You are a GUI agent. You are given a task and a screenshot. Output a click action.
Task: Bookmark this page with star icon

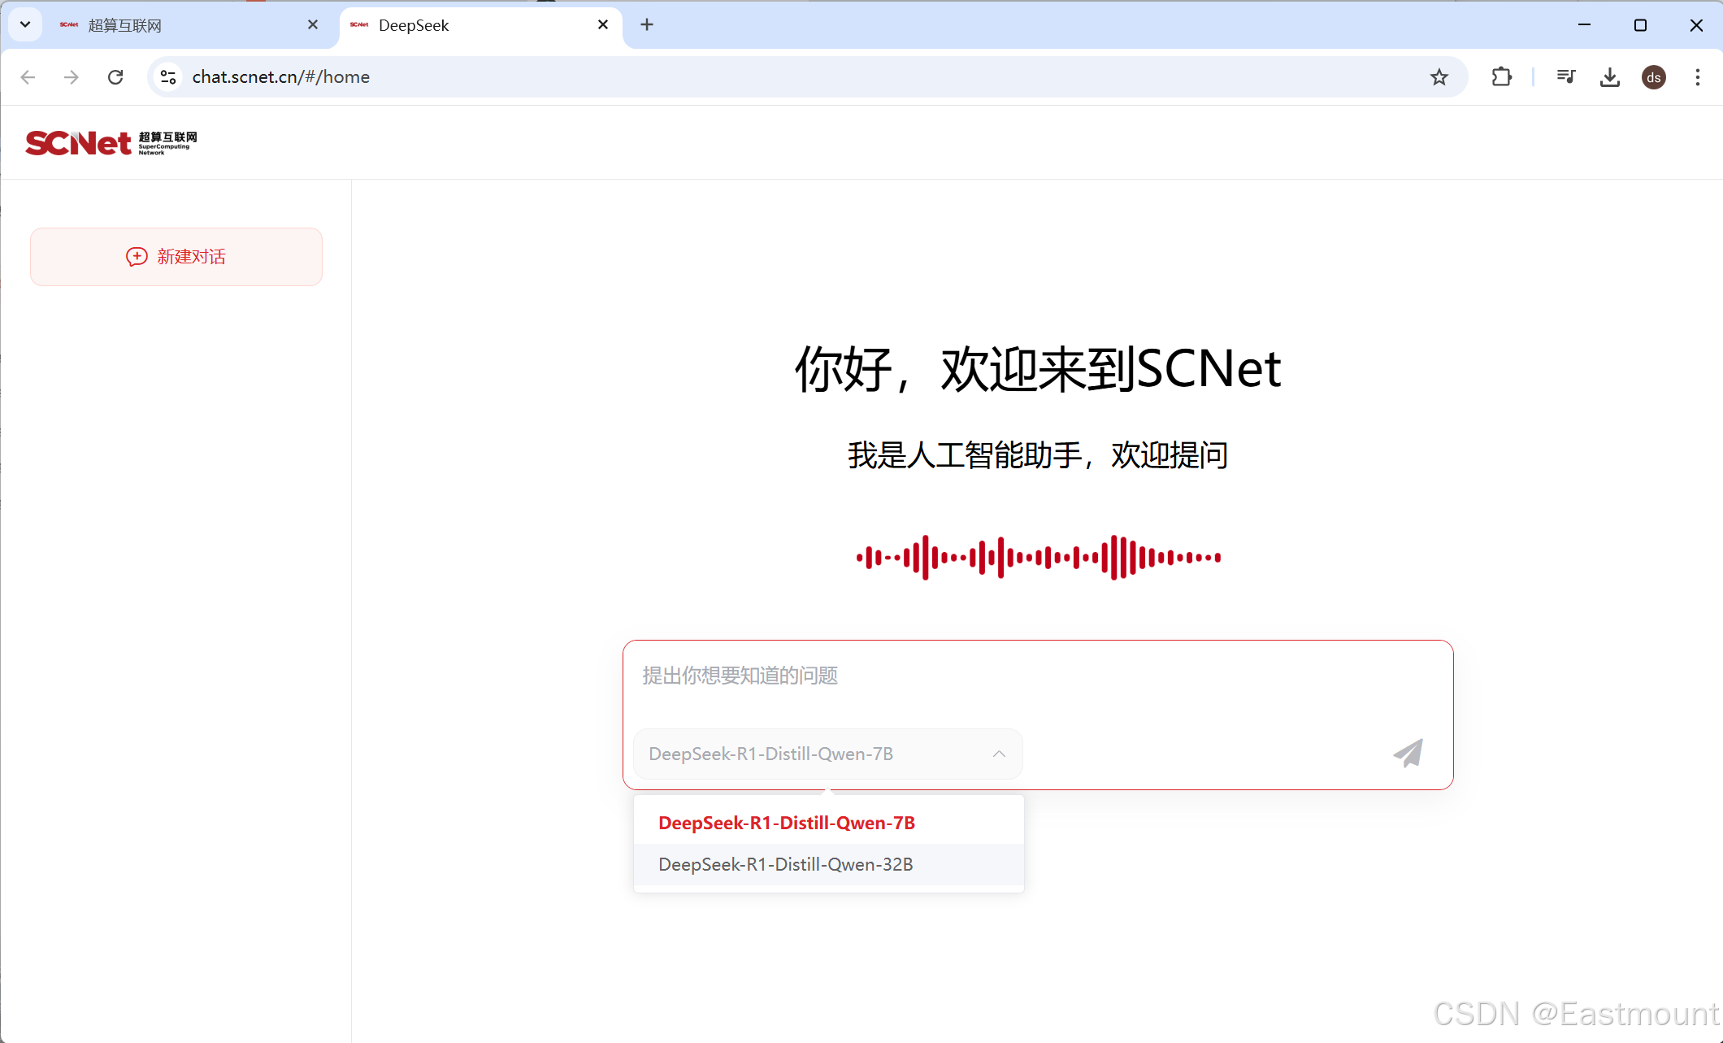click(1439, 77)
